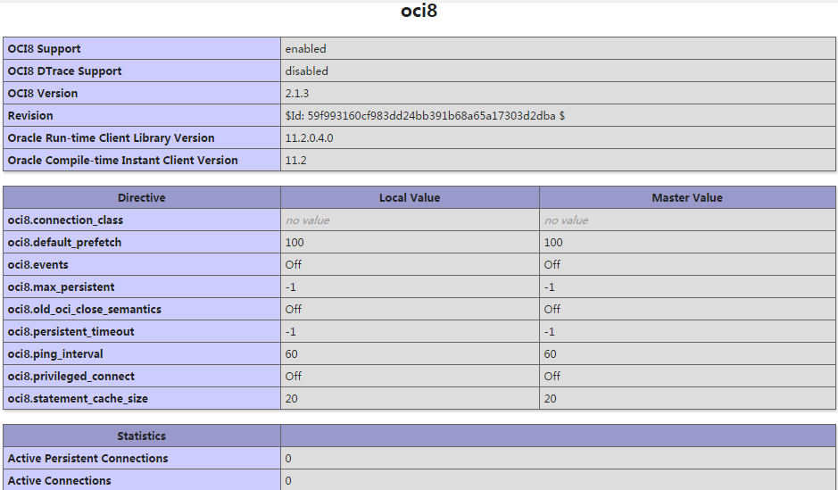Click master 'Off' value of oci8.events
Screen dimensions: 838x490
pos(552,265)
